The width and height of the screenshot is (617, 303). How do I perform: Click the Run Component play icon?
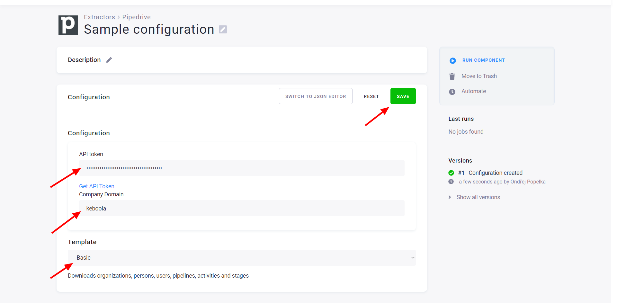452,60
